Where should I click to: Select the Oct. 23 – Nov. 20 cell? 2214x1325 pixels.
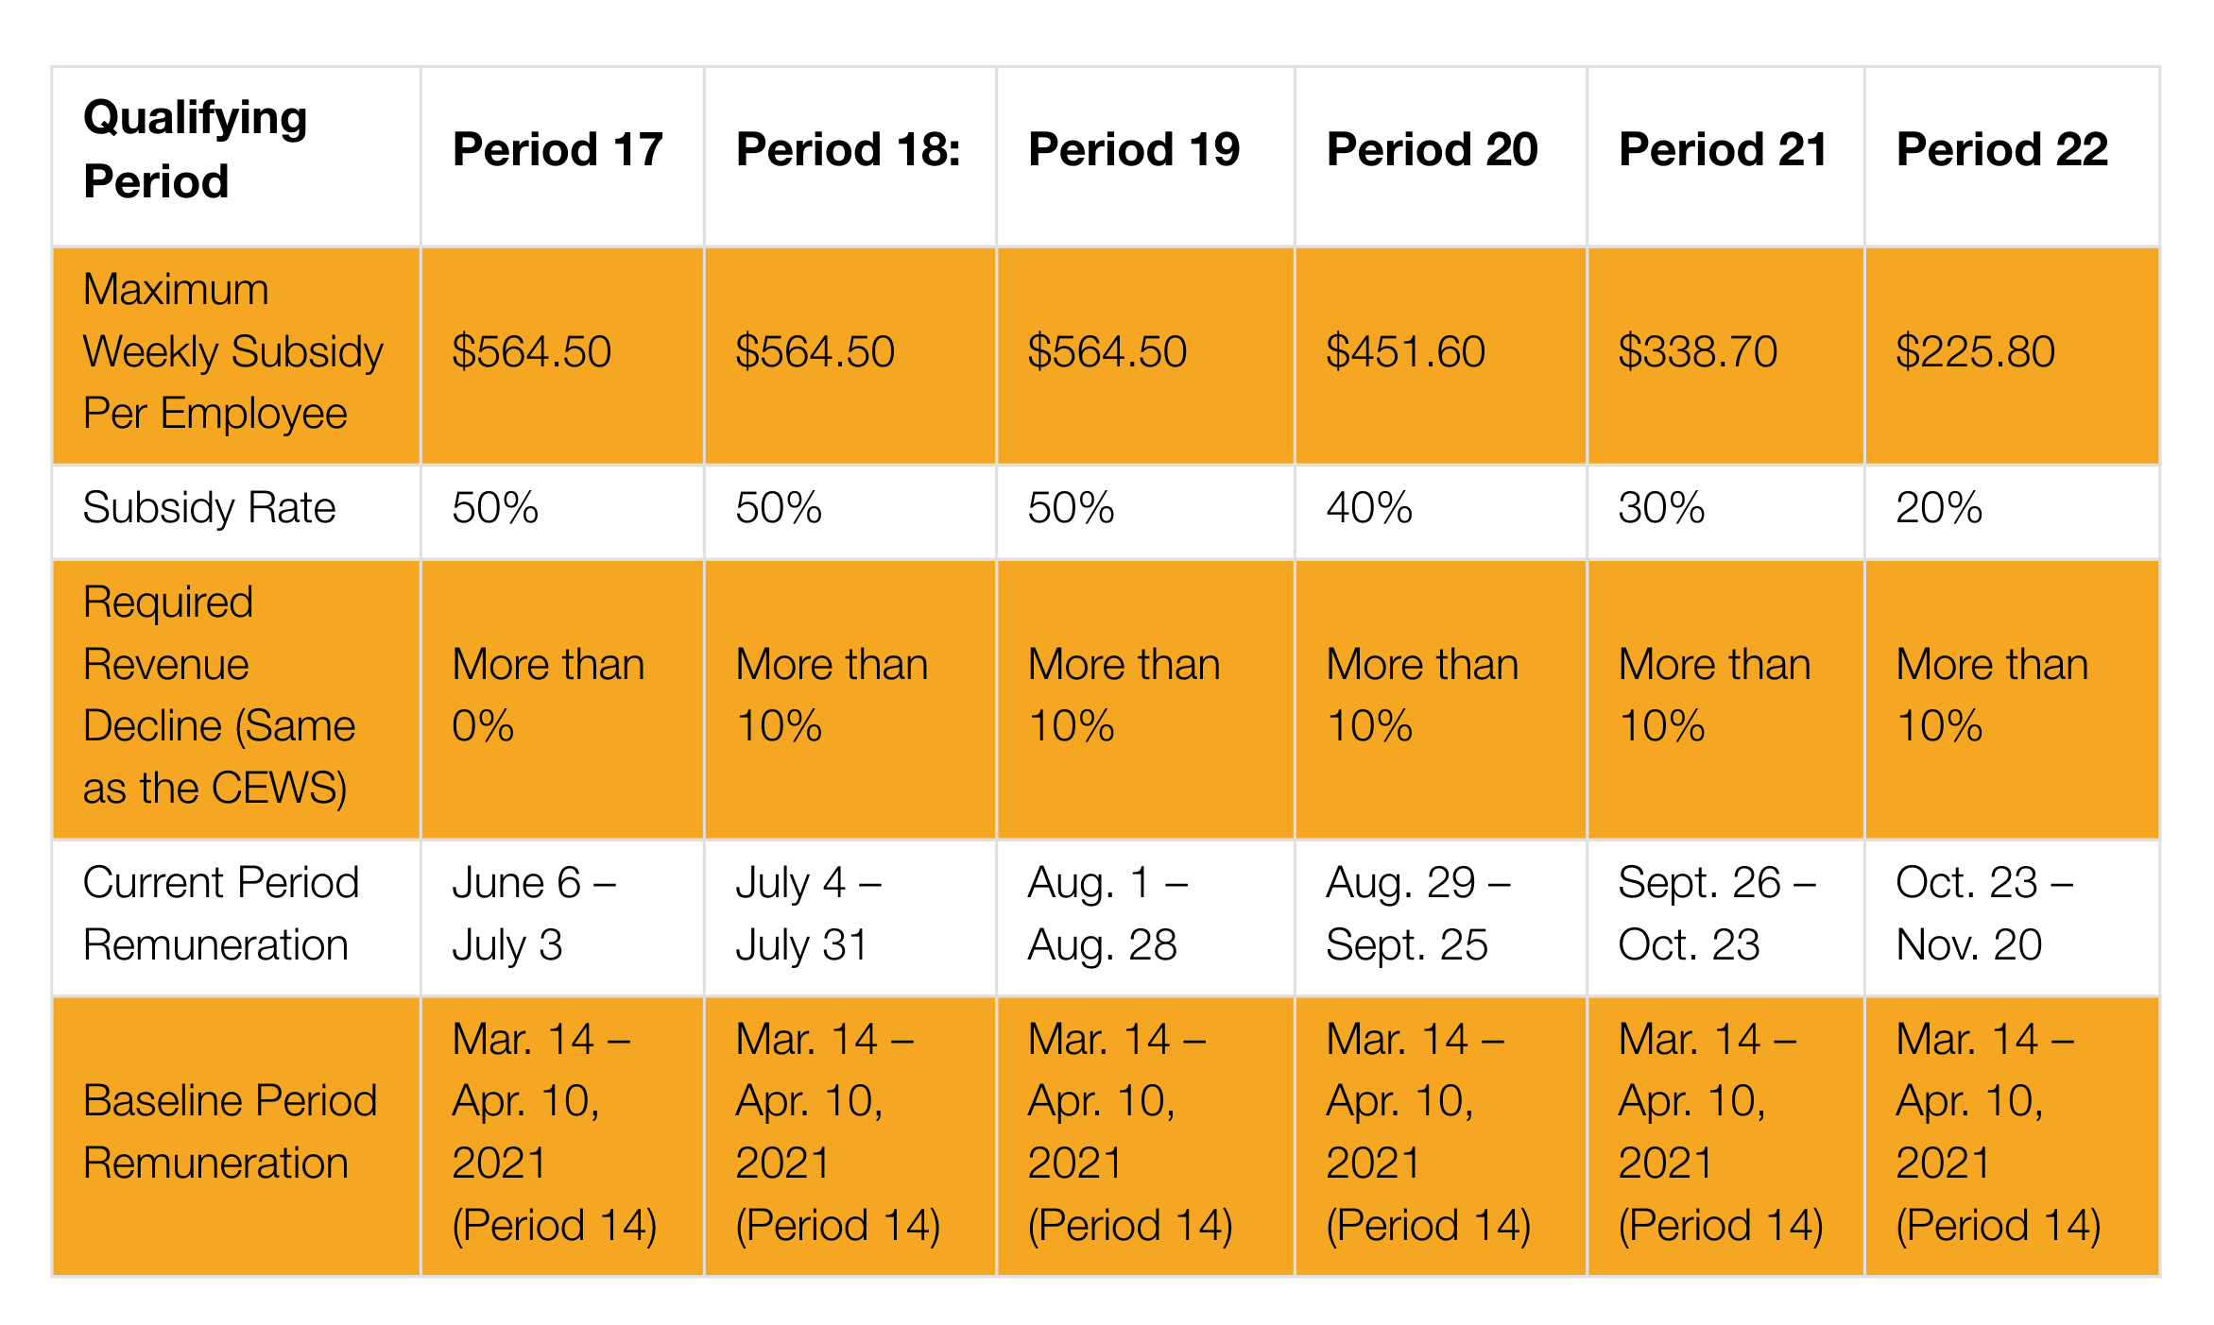[x=1984, y=913]
